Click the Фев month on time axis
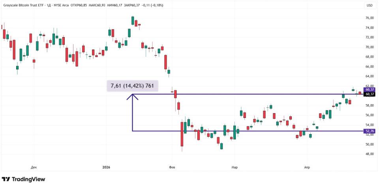 point(171,167)
